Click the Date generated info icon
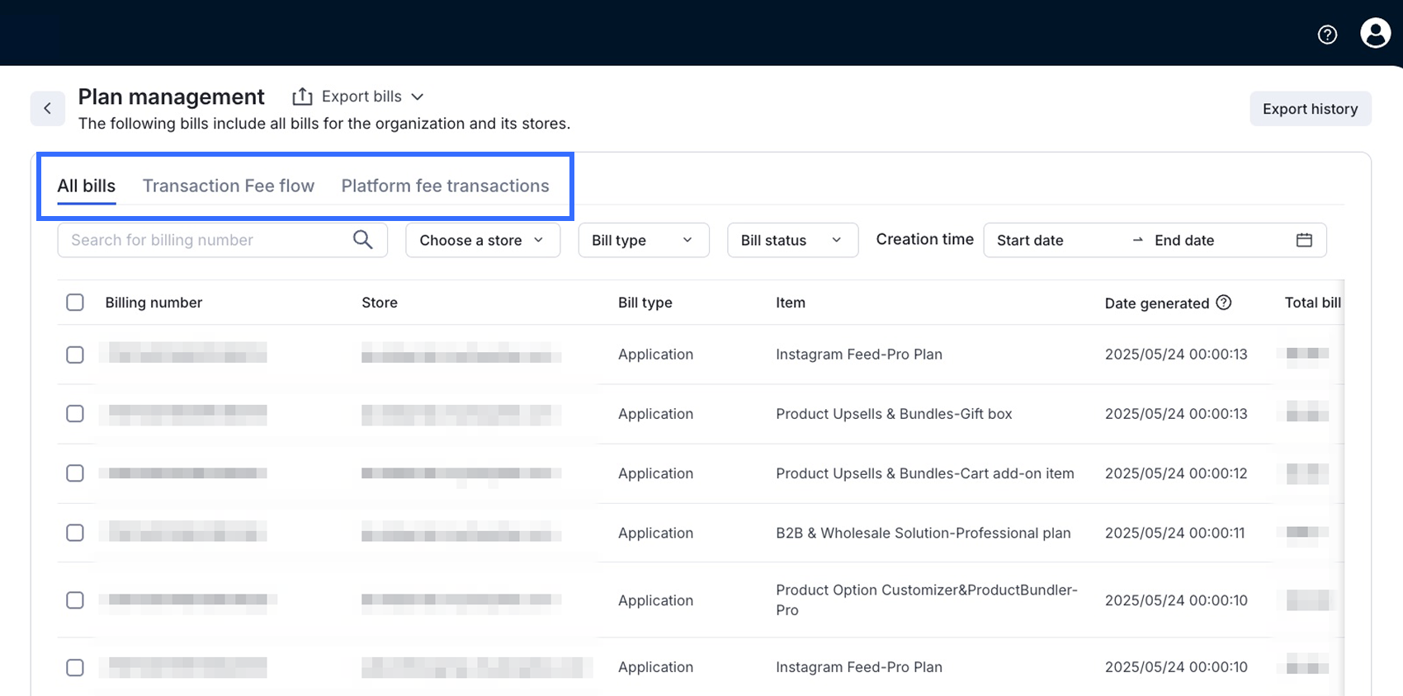This screenshot has width=1403, height=696. click(x=1224, y=303)
